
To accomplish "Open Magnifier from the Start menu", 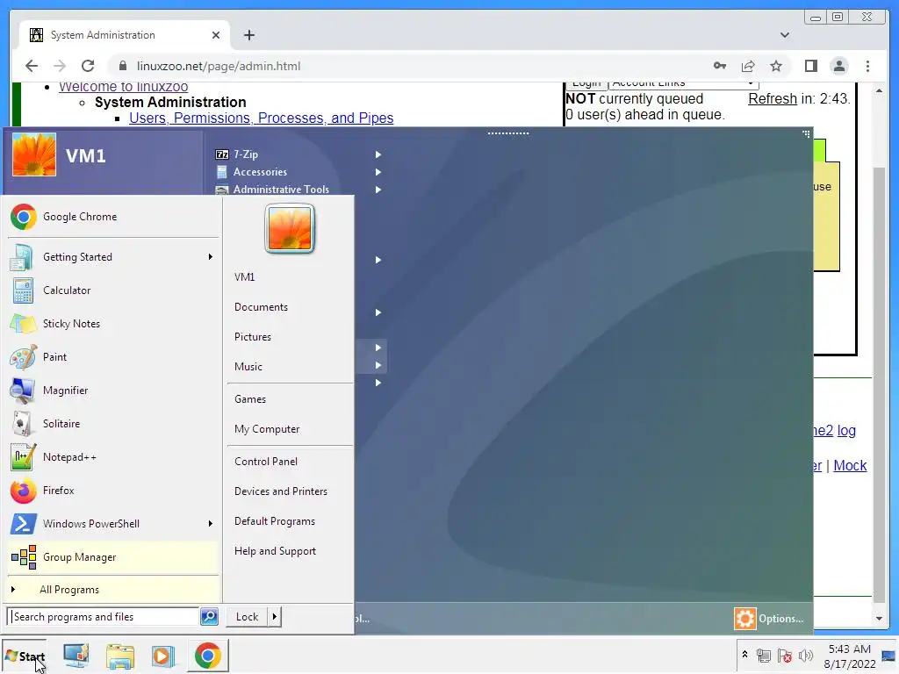I will coord(113,391).
